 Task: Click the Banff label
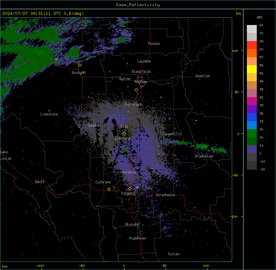pos(40,182)
